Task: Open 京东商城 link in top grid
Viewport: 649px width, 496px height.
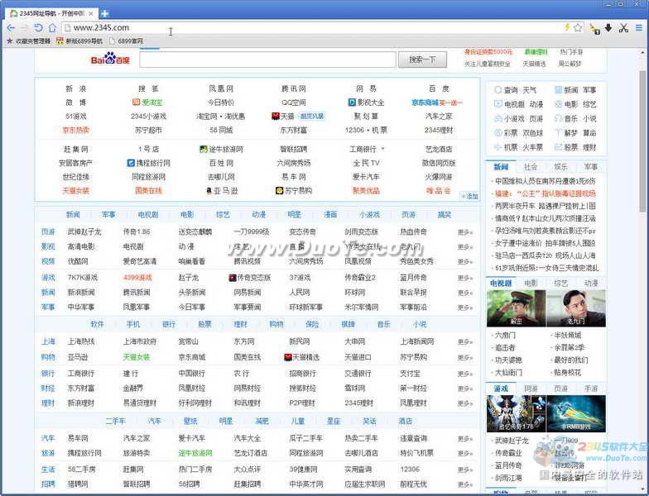Action: tap(425, 103)
